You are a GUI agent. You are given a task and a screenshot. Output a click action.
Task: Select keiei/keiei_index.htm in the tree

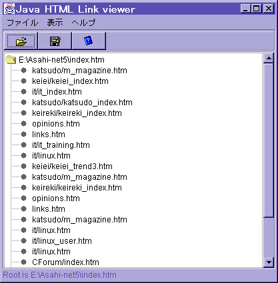[x=70, y=81]
